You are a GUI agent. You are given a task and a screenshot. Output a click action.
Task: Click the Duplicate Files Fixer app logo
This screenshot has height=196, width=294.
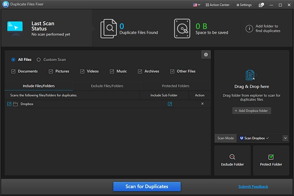point(5,5)
